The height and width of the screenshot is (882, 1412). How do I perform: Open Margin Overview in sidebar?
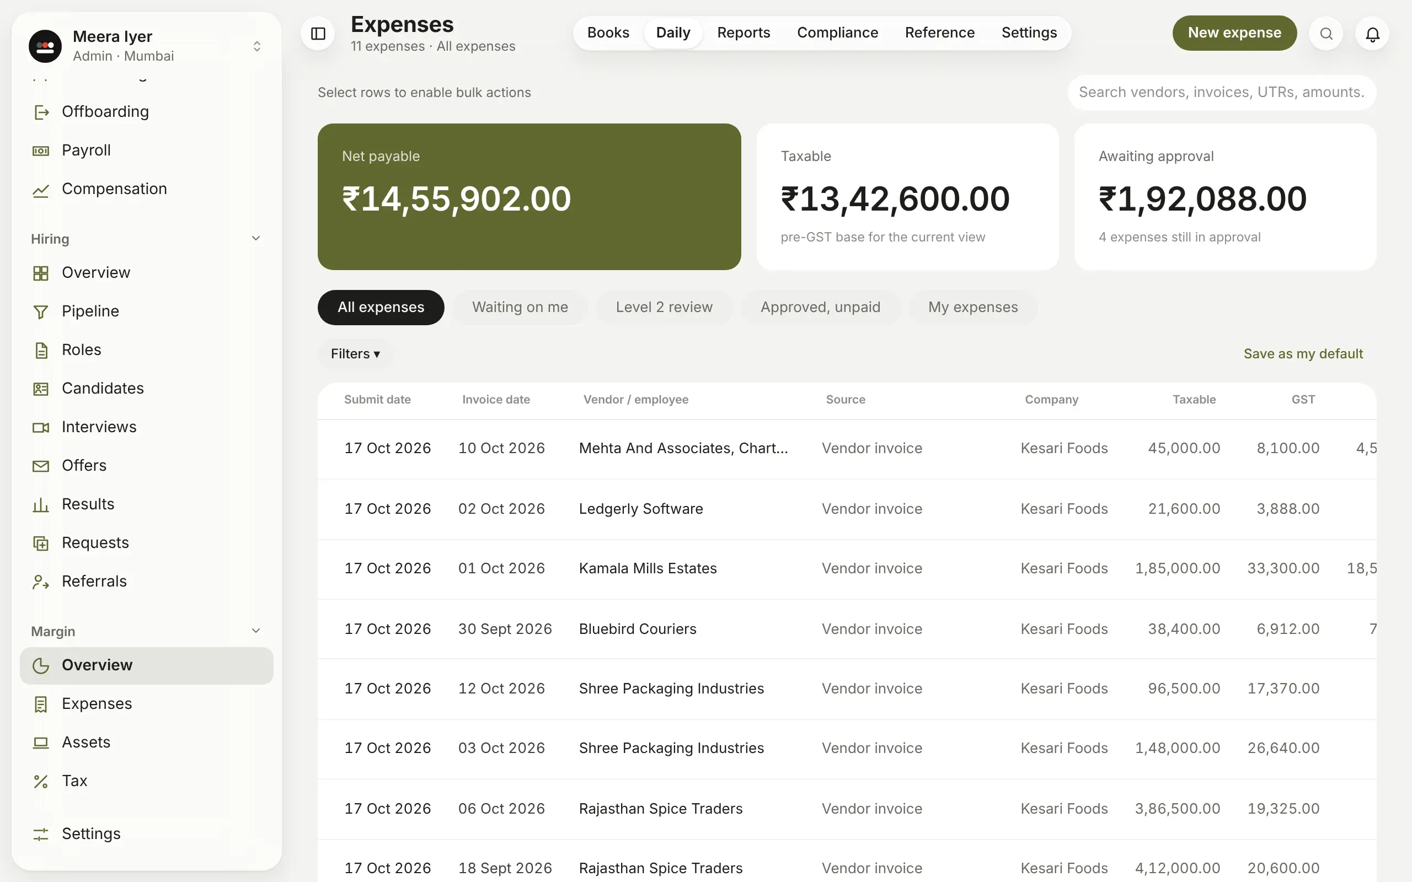point(147,665)
